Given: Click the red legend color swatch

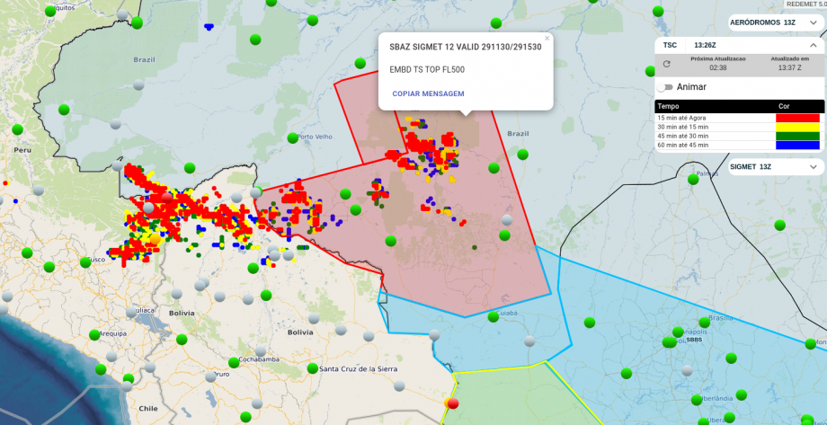Looking at the screenshot, I should click(797, 118).
